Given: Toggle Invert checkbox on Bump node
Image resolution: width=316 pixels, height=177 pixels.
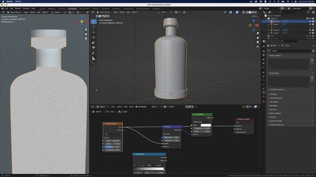Looking at the screenshot, I should (x=164, y=134).
